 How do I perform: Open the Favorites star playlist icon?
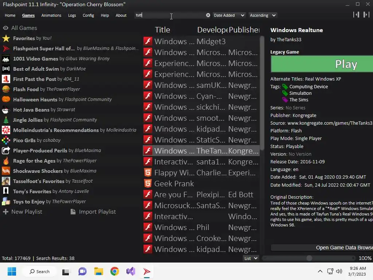coord(6,38)
